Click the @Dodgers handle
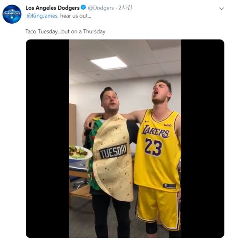This screenshot has width=229, height=242. click(101, 8)
